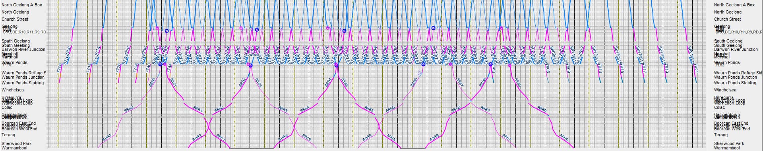The height and width of the screenshot is (151, 763).
Task: Select 'Winchelsea' in right station list
Action: pyautogui.click(x=725, y=90)
